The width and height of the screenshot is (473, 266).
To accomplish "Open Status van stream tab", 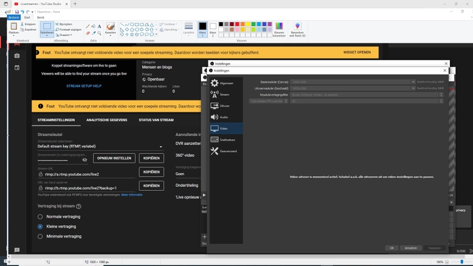I will (156, 120).
